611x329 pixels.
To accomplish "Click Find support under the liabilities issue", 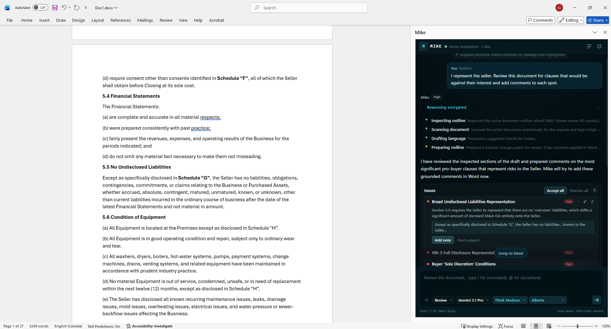I will click(469, 240).
